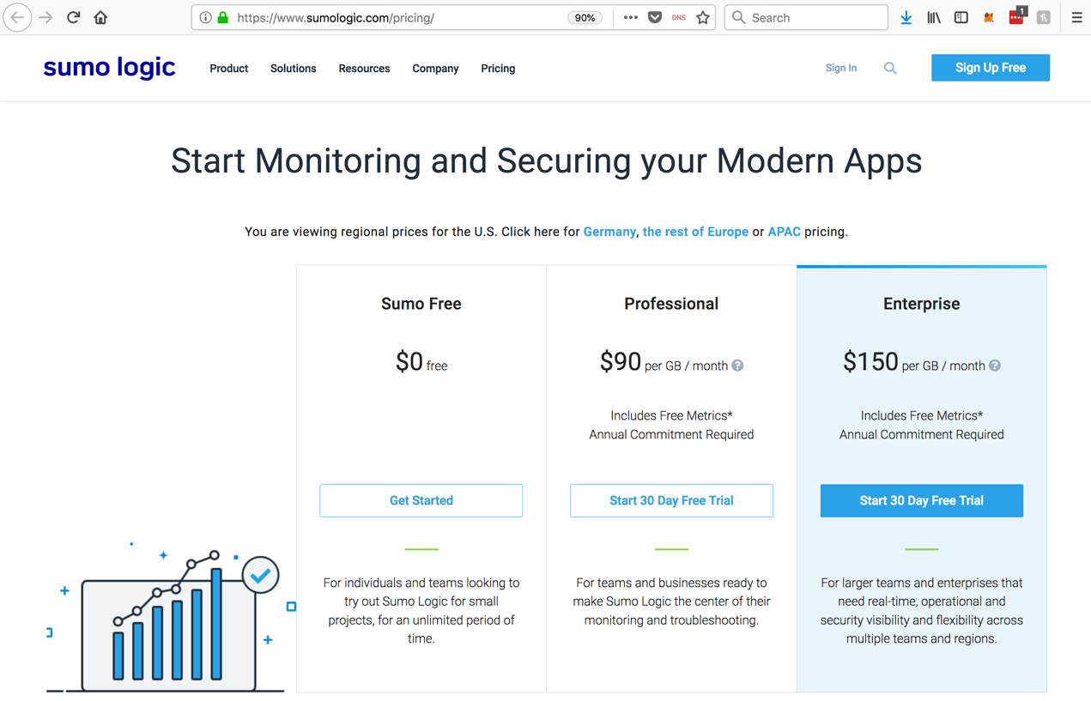Reload the current page
Viewport: 1091px width, 701px height.
tap(74, 17)
